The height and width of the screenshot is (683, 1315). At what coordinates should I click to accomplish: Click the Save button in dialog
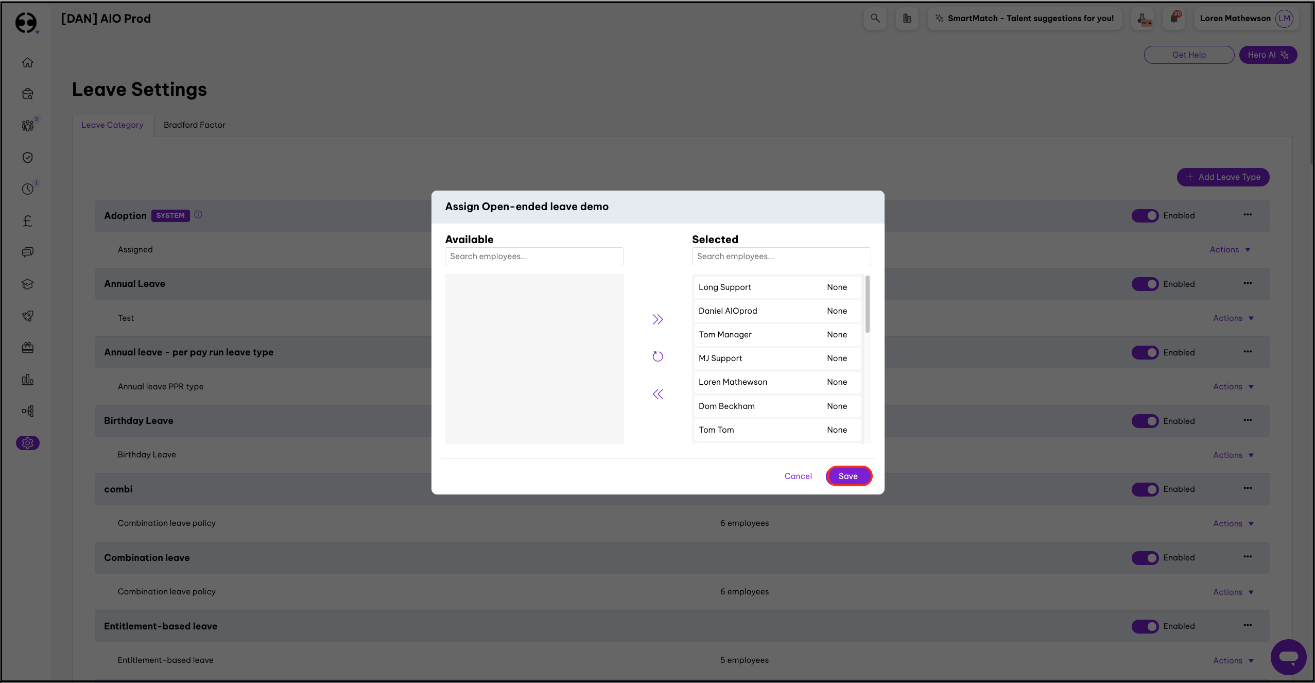coord(848,476)
